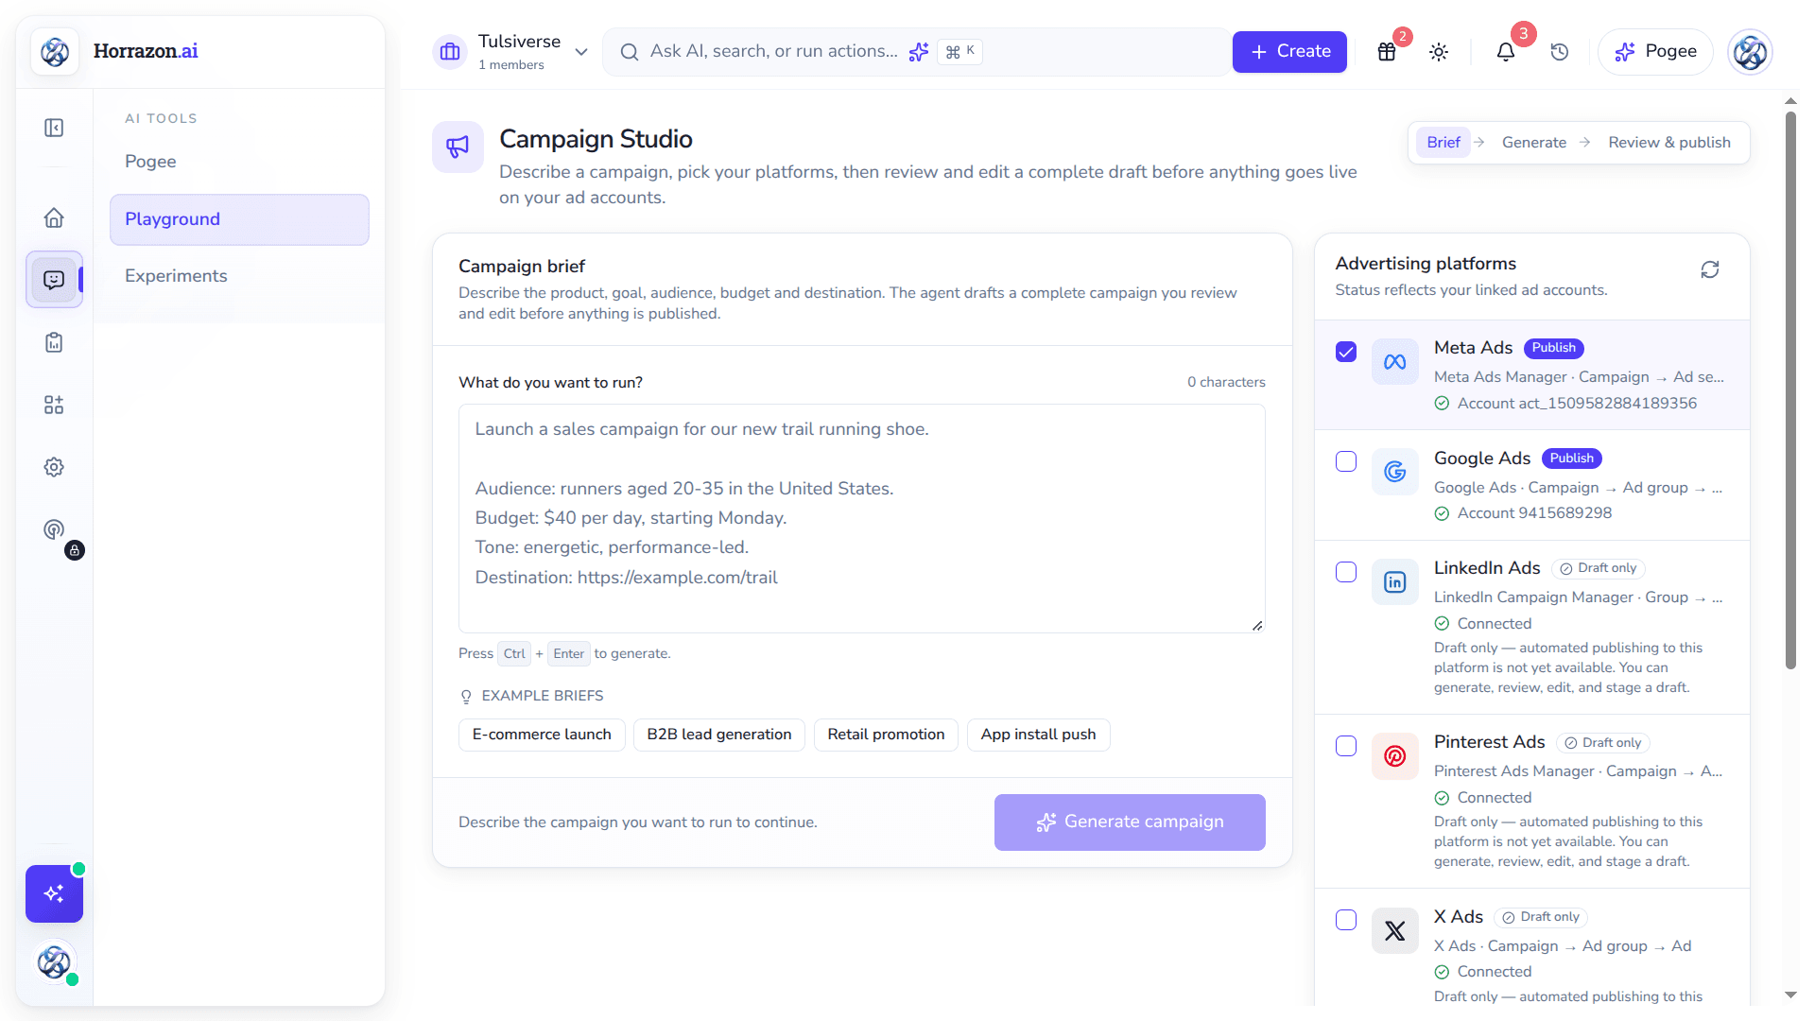Screen dimensions: 1815x1021
Task: Open the apps grid sidebar icon
Action: (x=54, y=405)
